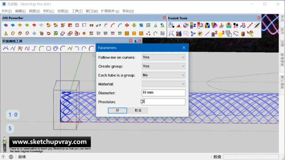The width and height of the screenshot is (285, 160).
Task: Click the three bars with red 2 icon
Action: tap(214, 34)
